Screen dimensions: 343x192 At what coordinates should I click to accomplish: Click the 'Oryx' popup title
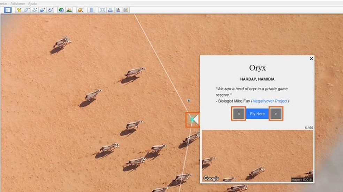pyautogui.click(x=258, y=68)
